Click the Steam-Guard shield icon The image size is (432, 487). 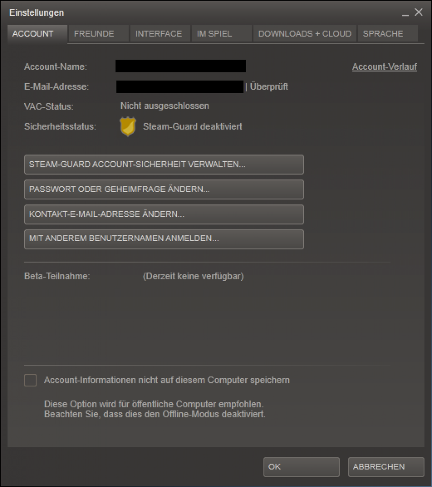pos(128,127)
